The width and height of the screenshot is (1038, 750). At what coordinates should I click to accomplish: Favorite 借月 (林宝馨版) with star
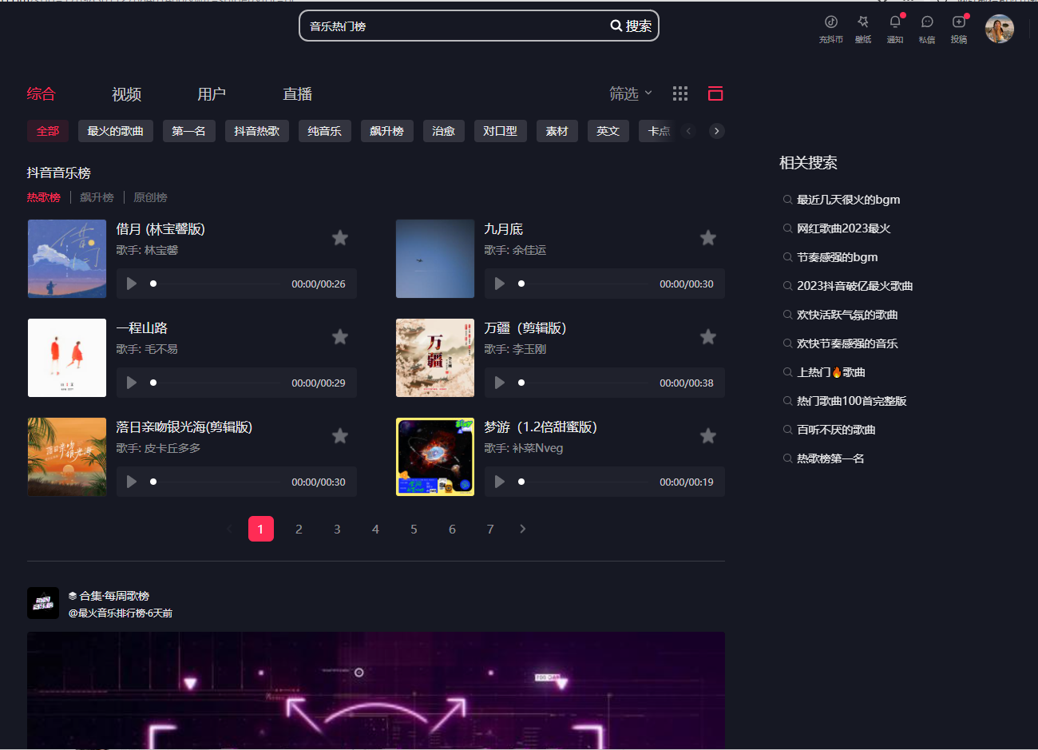(340, 237)
